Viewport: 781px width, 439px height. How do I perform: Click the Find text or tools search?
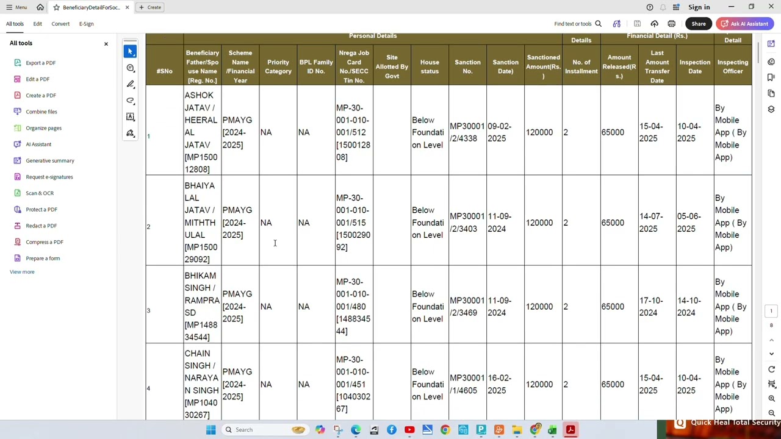point(578,24)
